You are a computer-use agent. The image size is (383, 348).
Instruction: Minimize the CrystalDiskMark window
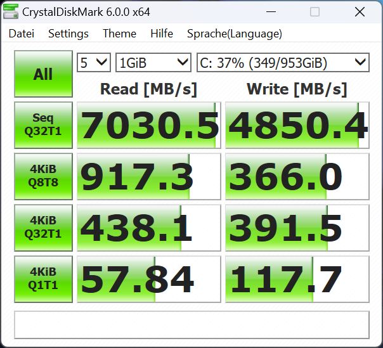[271, 11]
